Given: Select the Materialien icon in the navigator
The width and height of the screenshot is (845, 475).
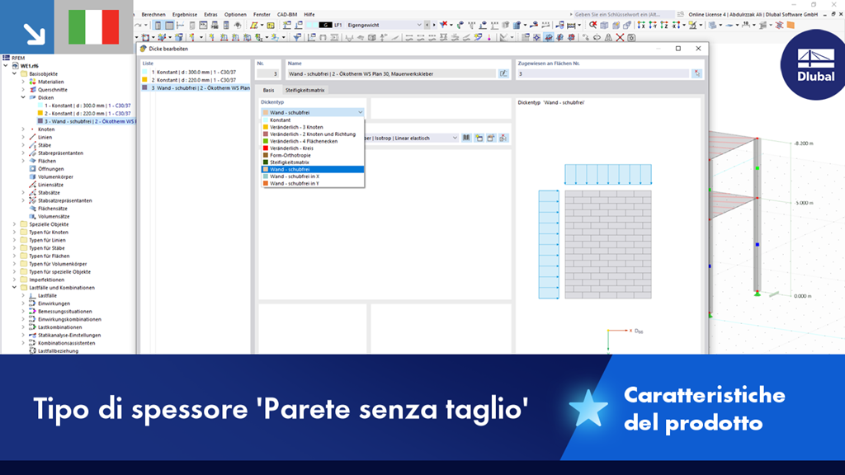Looking at the screenshot, I should click(x=32, y=82).
